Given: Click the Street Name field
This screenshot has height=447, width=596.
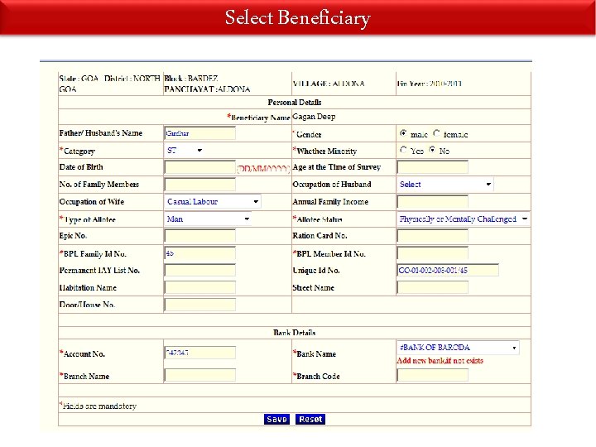Looking at the screenshot, I should [433, 287].
